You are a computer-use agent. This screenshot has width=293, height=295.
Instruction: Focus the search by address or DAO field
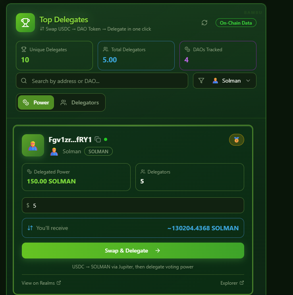pyautogui.click(x=102, y=81)
